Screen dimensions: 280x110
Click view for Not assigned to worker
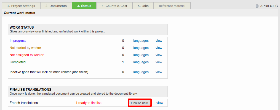click(x=159, y=55)
